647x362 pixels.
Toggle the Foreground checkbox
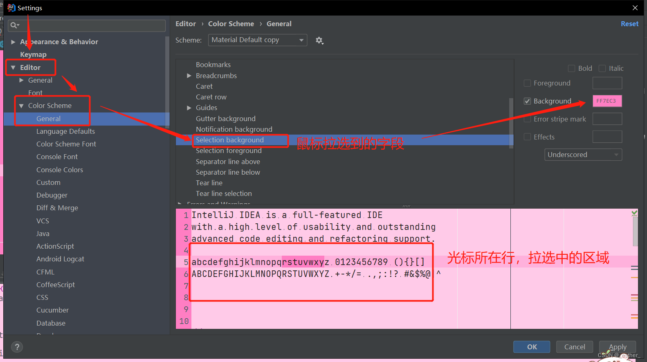tap(528, 83)
